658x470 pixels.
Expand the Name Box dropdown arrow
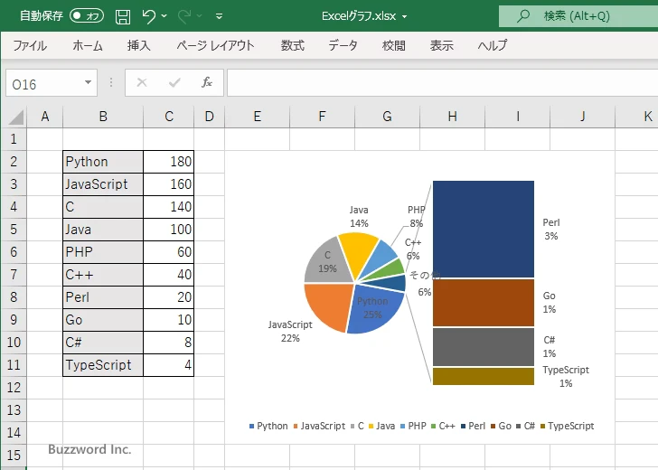[89, 82]
